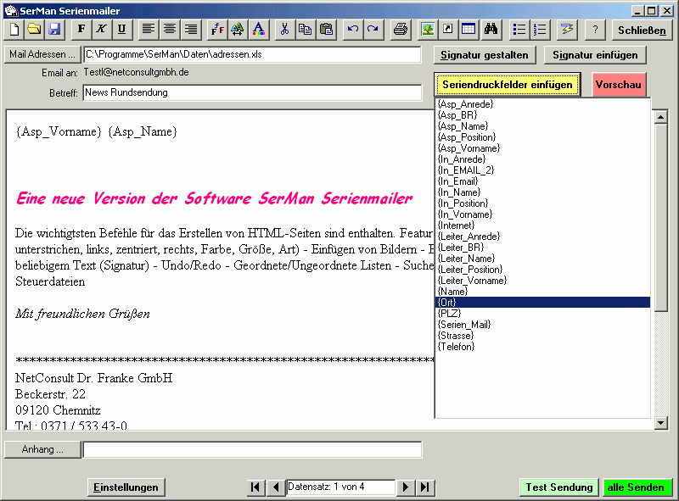The height and width of the screenshot is (501, 679).
Task: Insert a picture
Action: (428, 30)
